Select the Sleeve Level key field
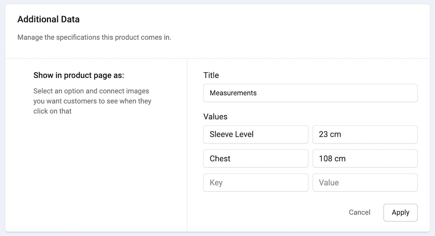Image resolution: width=435 pixels, height=236 pixels. pyautogui.click(x=256, y=134)
